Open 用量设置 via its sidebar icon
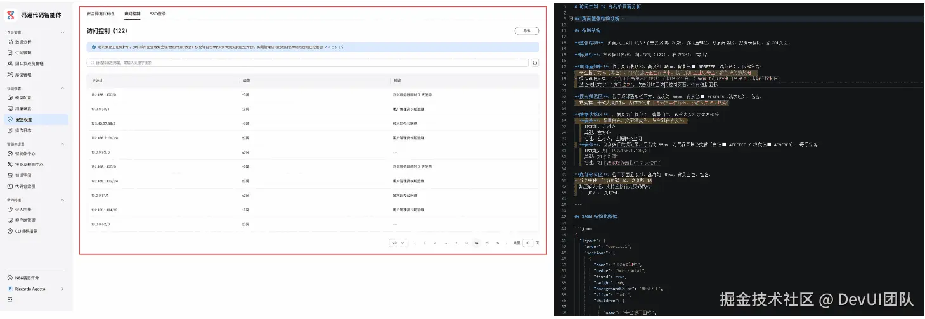Image resolution: width=925 pixels, height=319 pixels. [10, 108]
